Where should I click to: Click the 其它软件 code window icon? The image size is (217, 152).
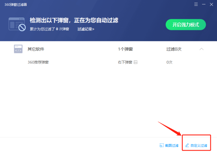coord(18,49)
